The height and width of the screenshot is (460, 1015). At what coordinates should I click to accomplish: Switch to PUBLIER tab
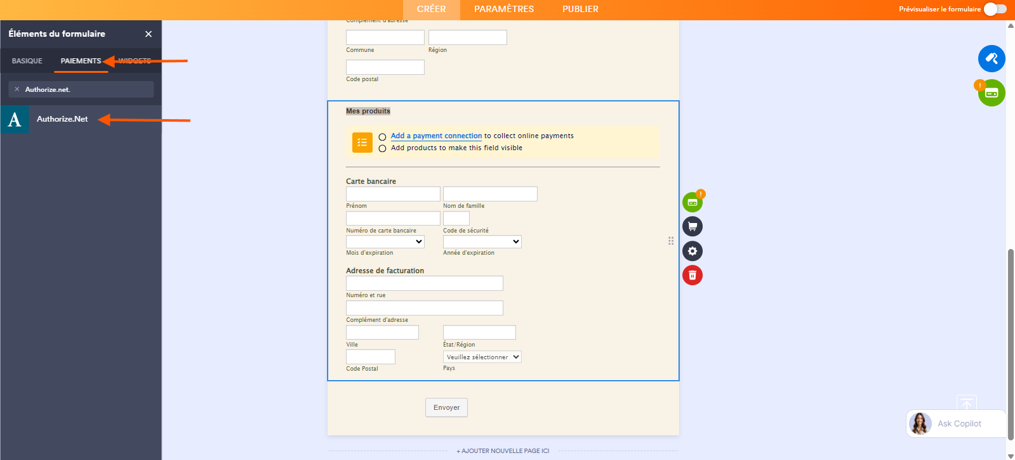[580, 10]
